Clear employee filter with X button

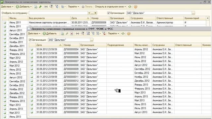[95, 13]
